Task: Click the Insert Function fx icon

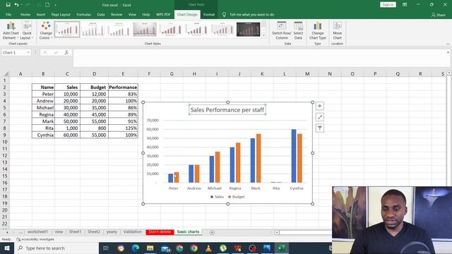Action: tap(66, 52)
